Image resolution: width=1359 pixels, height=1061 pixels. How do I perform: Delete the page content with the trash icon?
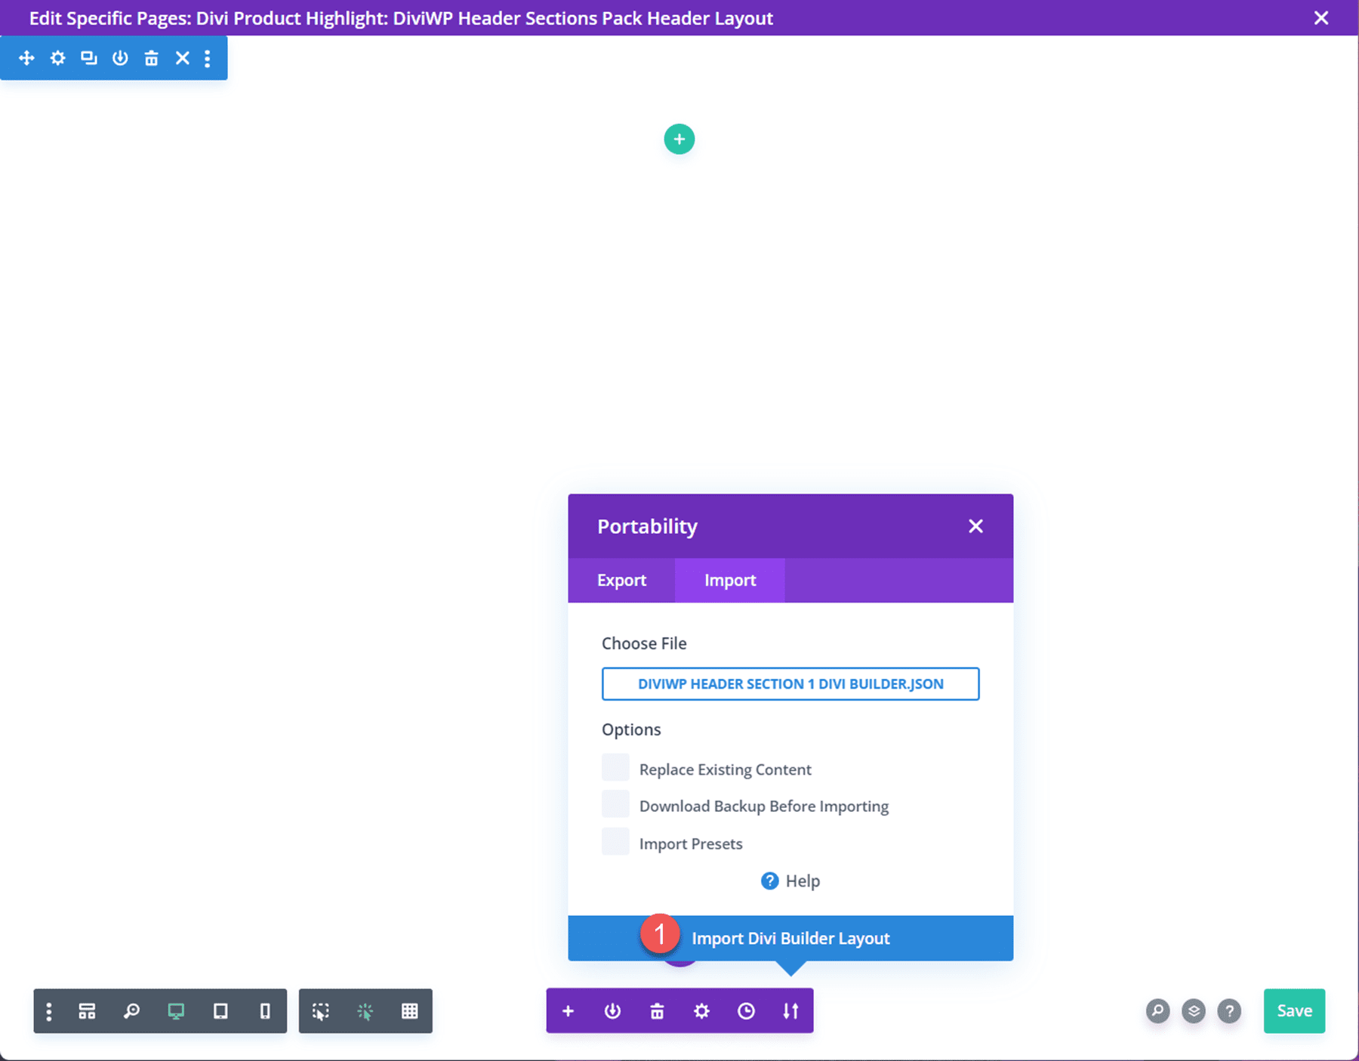coord(657,1010)
